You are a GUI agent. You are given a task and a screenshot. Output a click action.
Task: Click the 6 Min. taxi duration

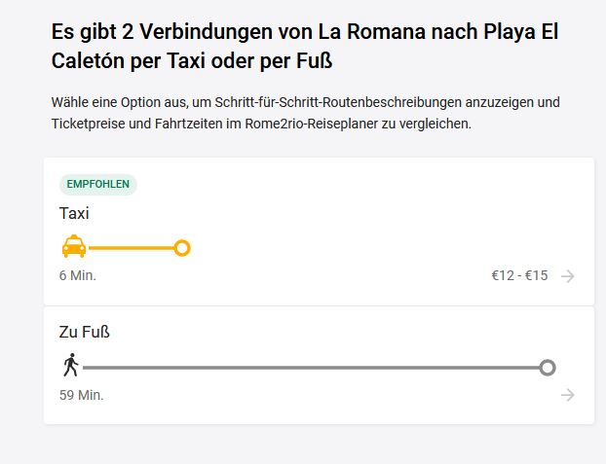(x=78, y=276)
